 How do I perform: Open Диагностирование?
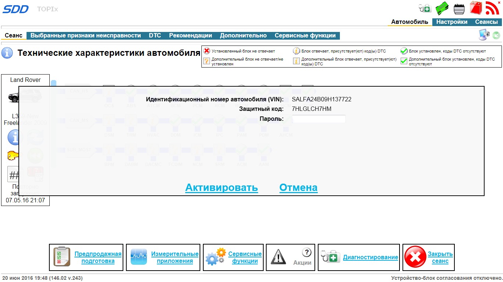pyautogui.click(x=359, y=257)
